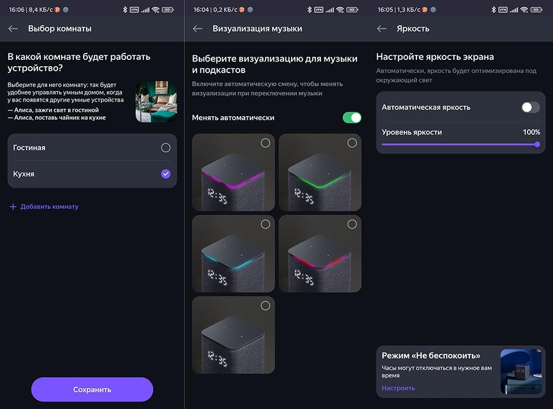The image size is (553, 409).
Task: Tap plus icon beside Добавить комнату
Action: tap(13, 207)
